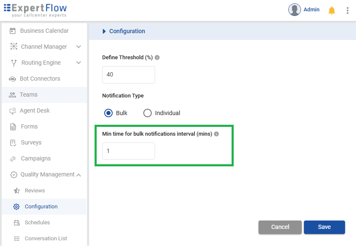Screen dimensions: 356x247
Task: Click the Cancel button
Action: click(x=280, y=227)
